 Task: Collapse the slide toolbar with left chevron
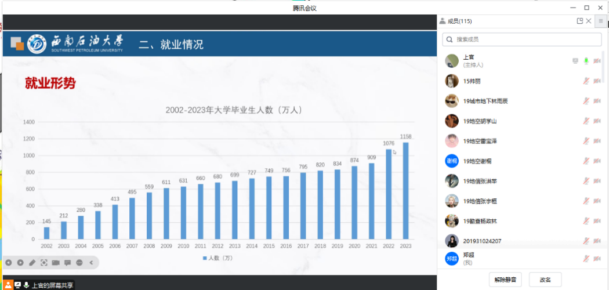tap(91, 263)
